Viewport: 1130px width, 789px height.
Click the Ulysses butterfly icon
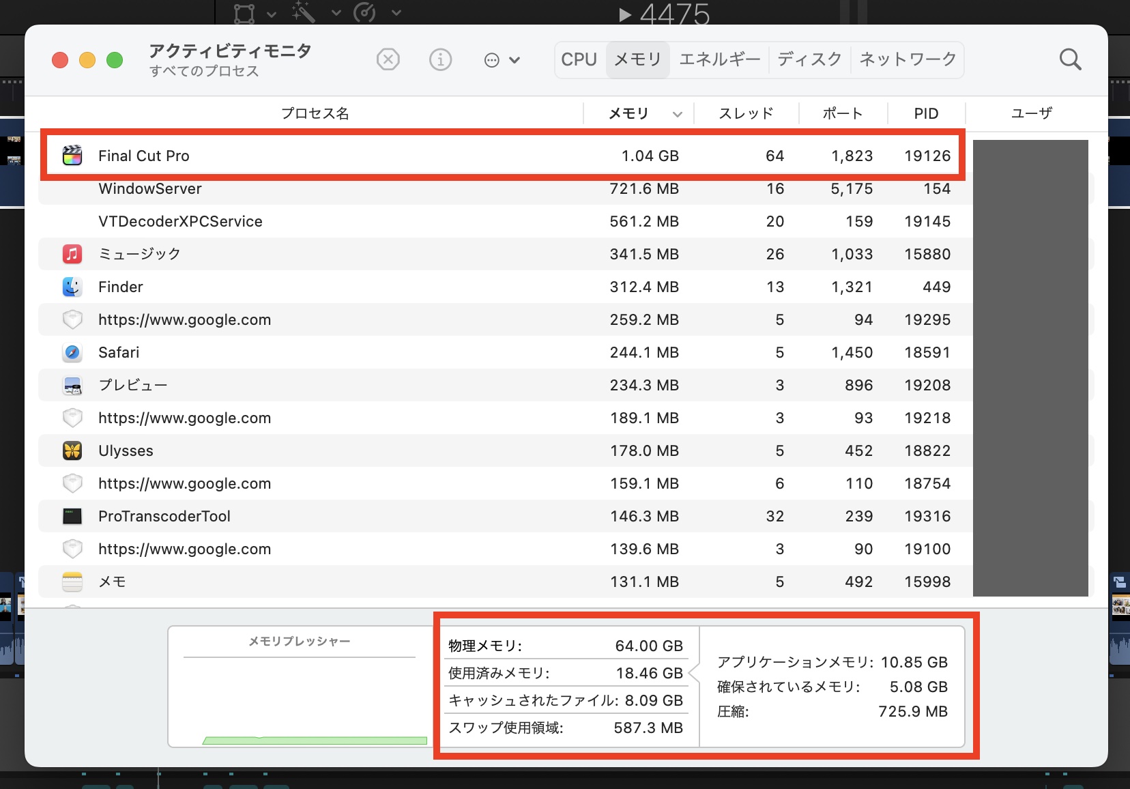point(72,450)
